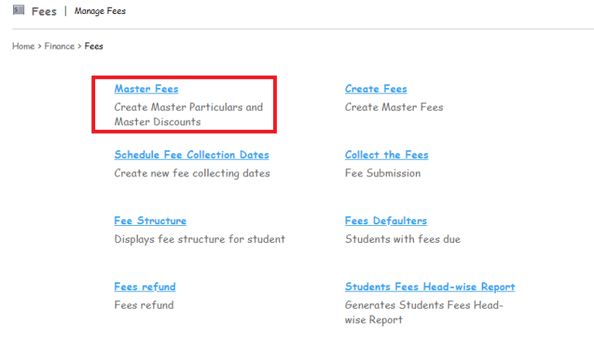Screen dimensions: 594x338
Task: Open the Master Fees link
Action: pos(146,89)
